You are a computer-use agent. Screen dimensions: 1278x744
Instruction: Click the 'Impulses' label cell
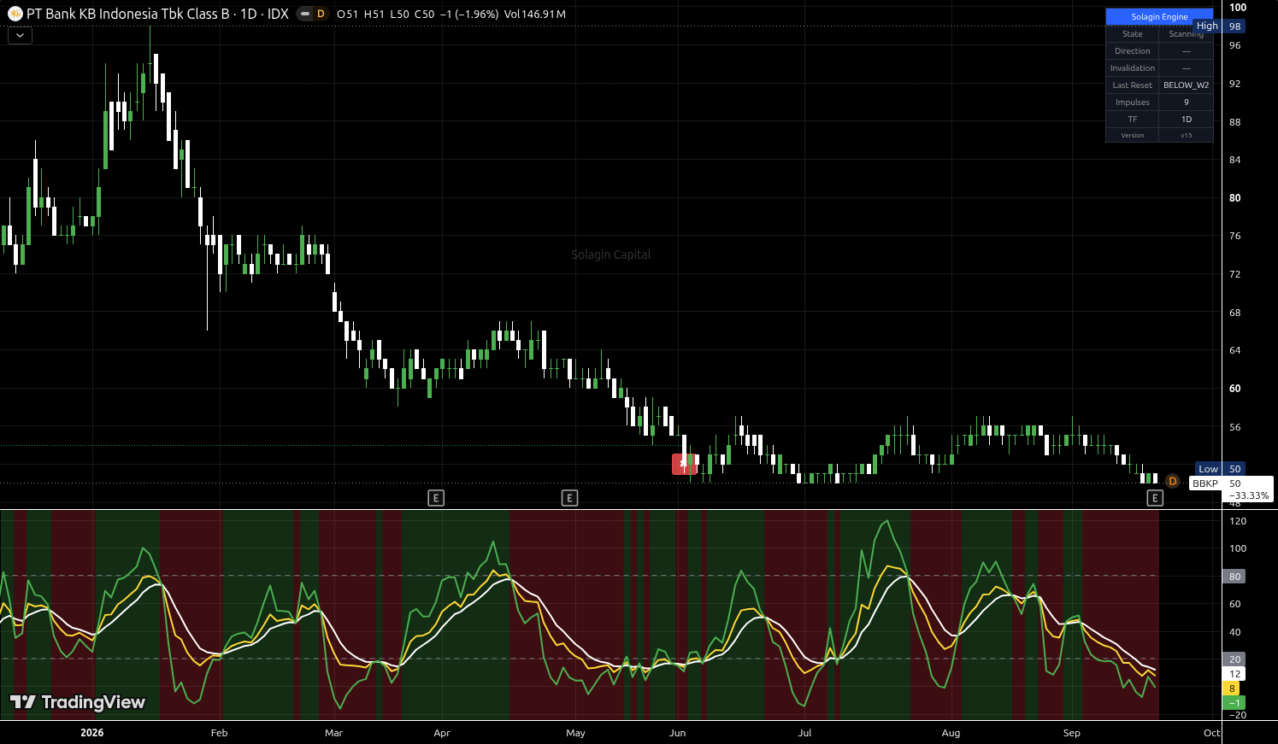[1132, 103]
